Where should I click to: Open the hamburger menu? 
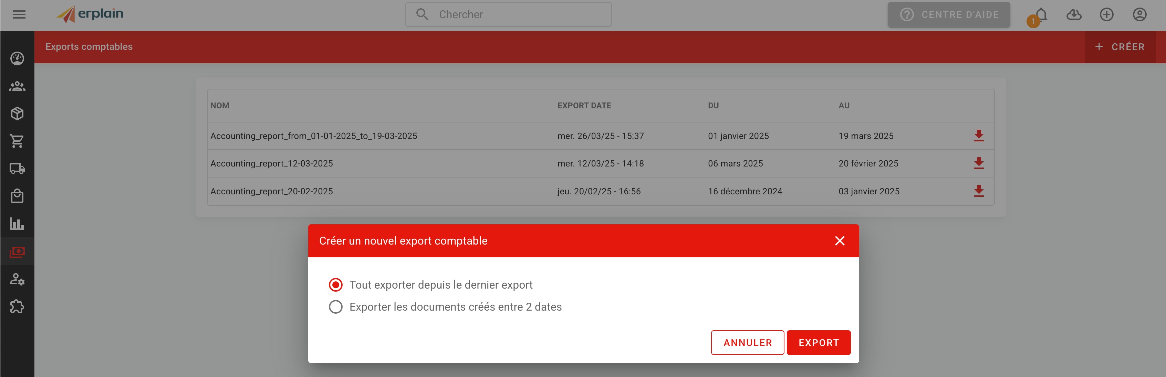pyautogui.click(x=19, y=14)
